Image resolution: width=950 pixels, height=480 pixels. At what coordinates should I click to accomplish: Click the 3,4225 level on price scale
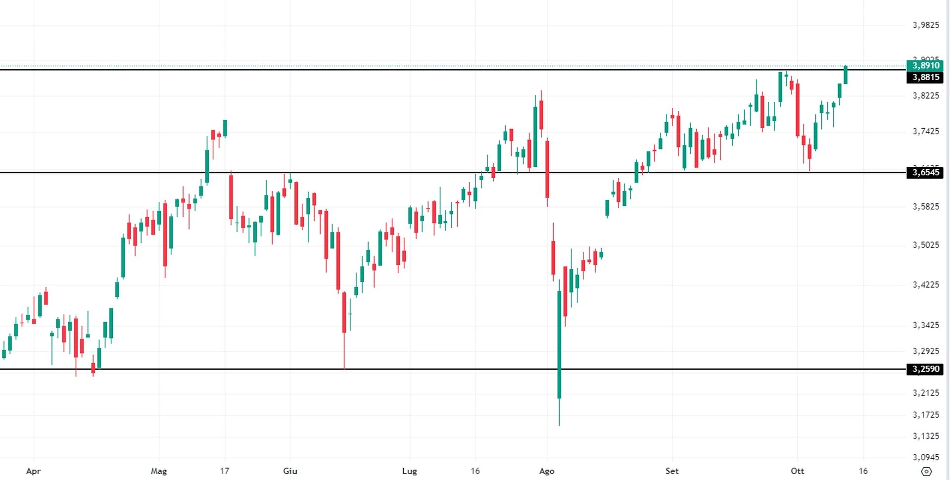926,285
